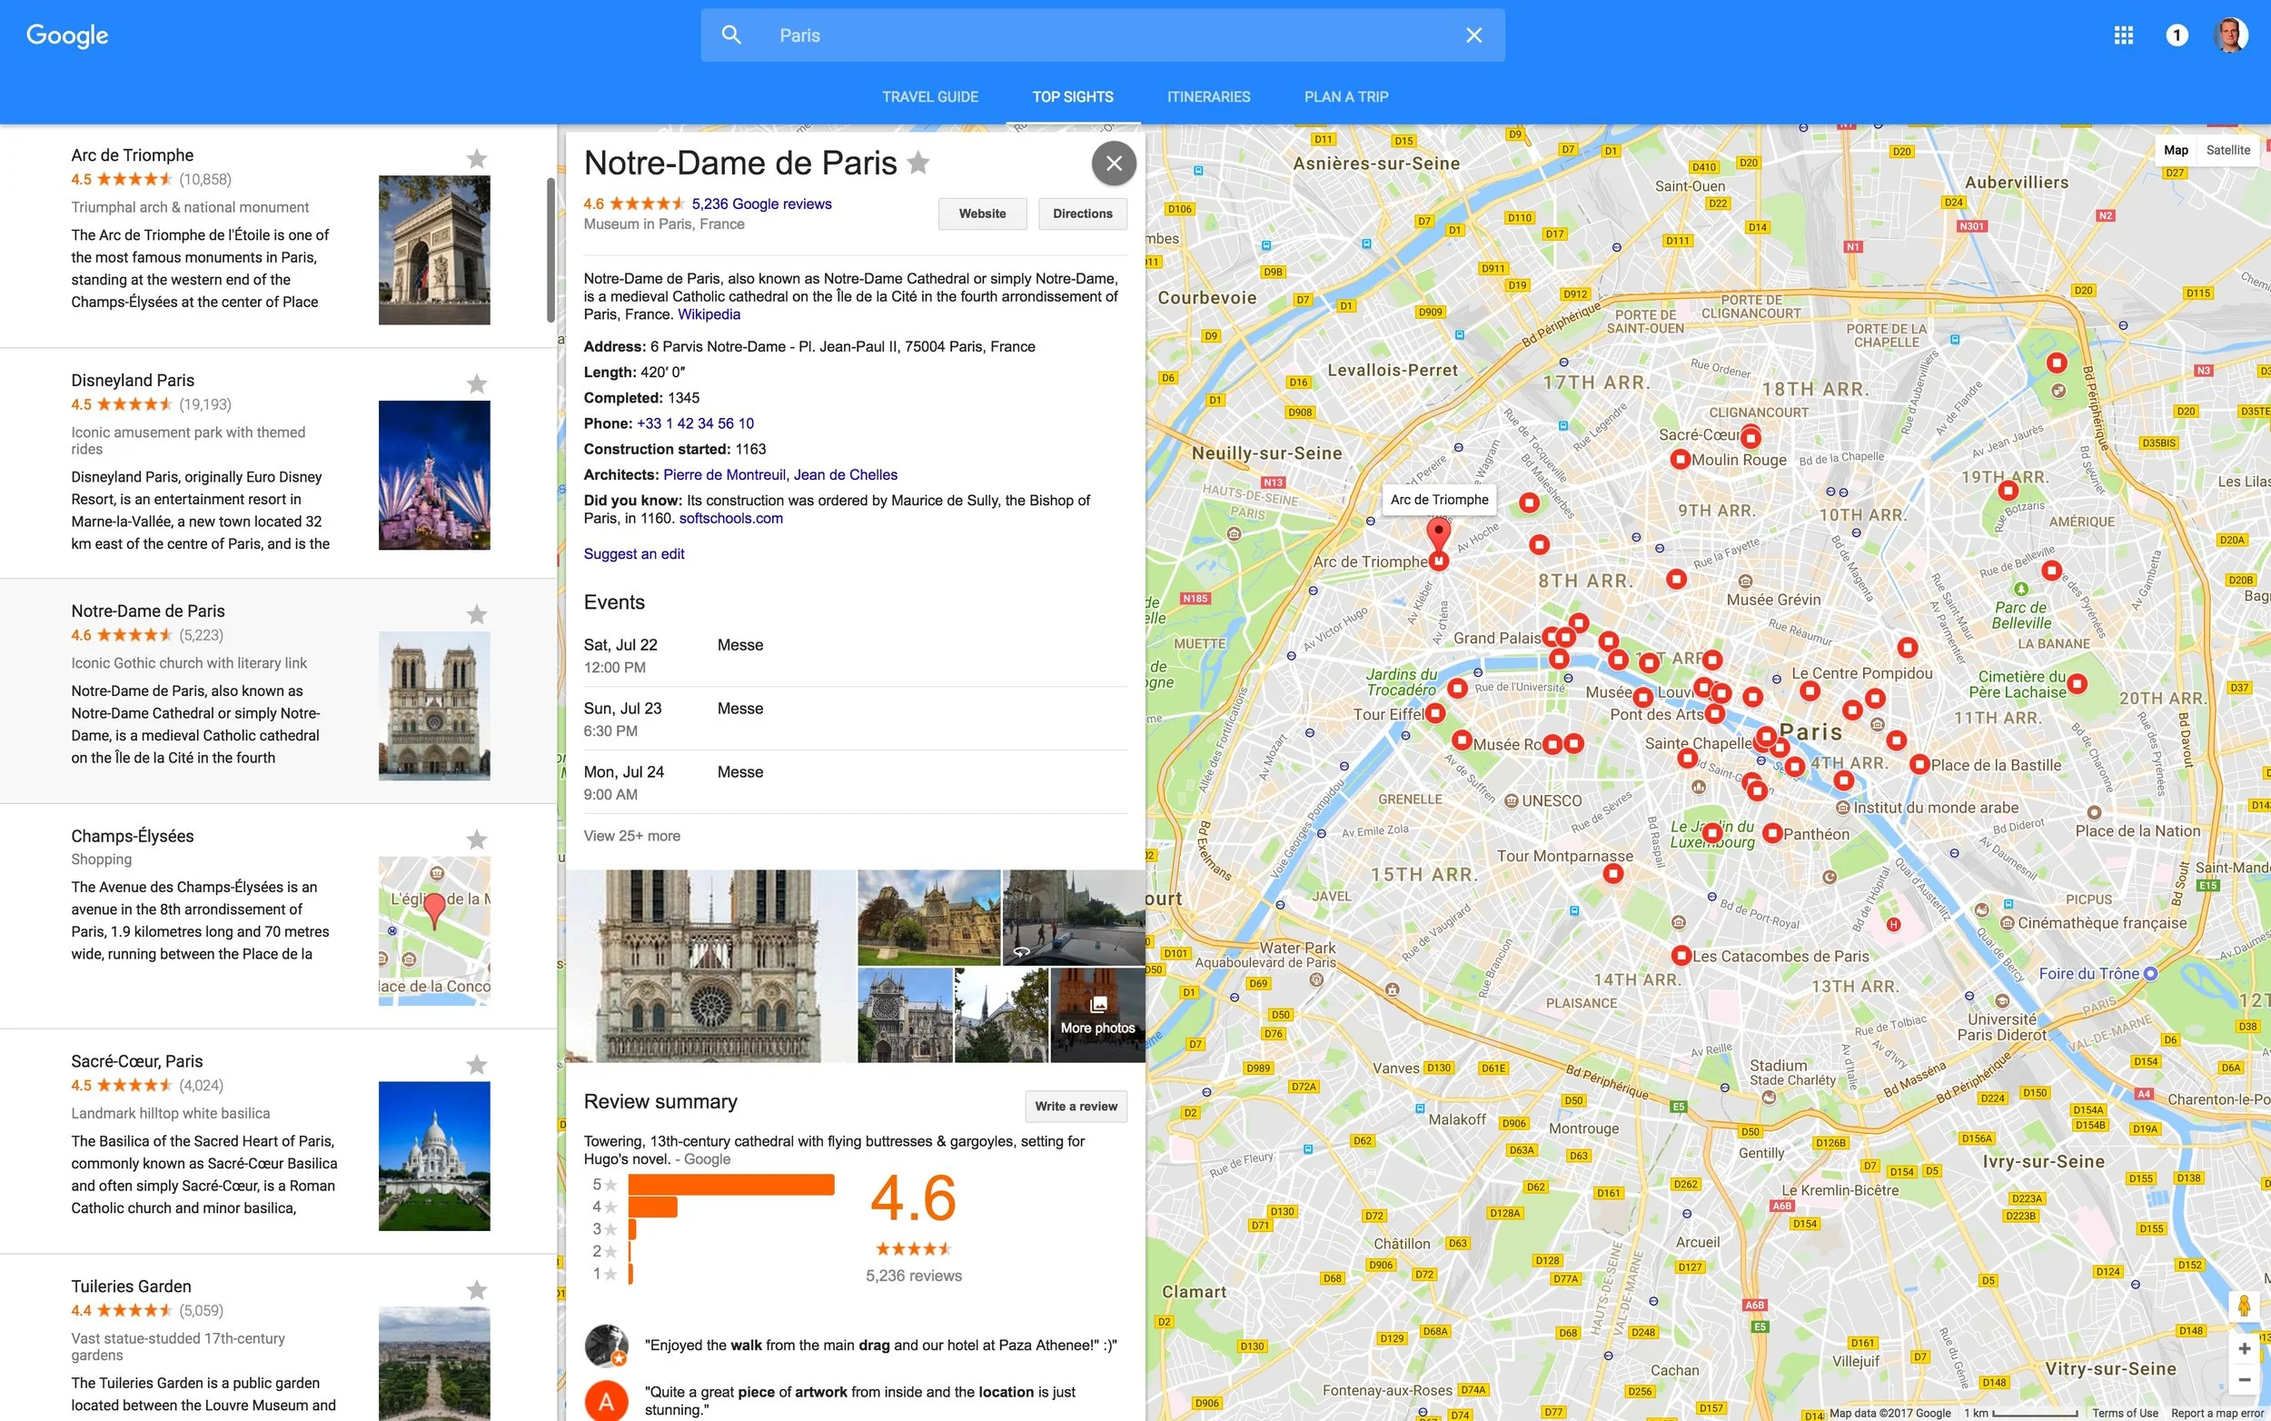The height and width of the screenshot is (1421, 2271).
Task: Switch map to Satellite view
Action: [2227, 151]
